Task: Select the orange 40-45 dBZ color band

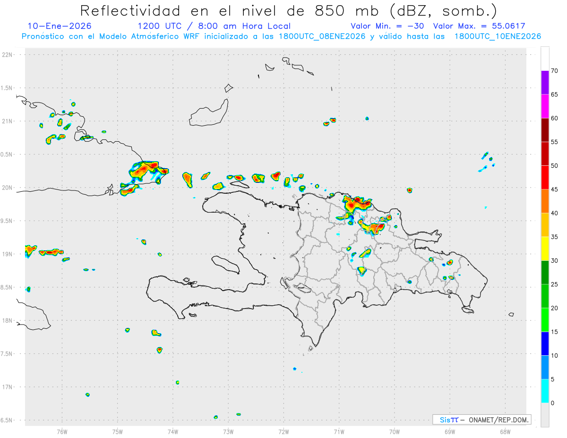Action: tap(545, 201)
